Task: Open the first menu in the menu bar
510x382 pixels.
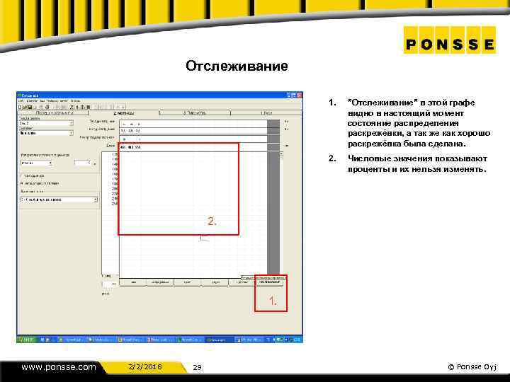Action: [21, 101]
